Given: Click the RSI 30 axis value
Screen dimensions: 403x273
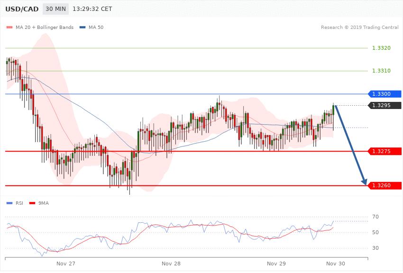Looking at the screenshot, I should 376,248.
